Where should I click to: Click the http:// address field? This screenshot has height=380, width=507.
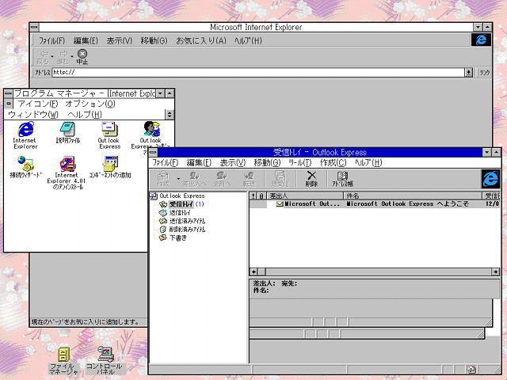point(258,72)
